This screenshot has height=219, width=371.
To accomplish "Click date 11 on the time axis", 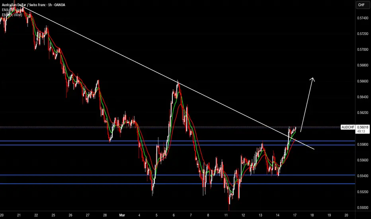I will (x=226, y=215).
